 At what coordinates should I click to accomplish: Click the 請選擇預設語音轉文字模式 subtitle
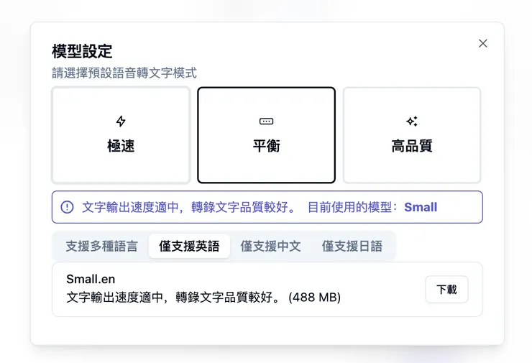tap(124, 73)
